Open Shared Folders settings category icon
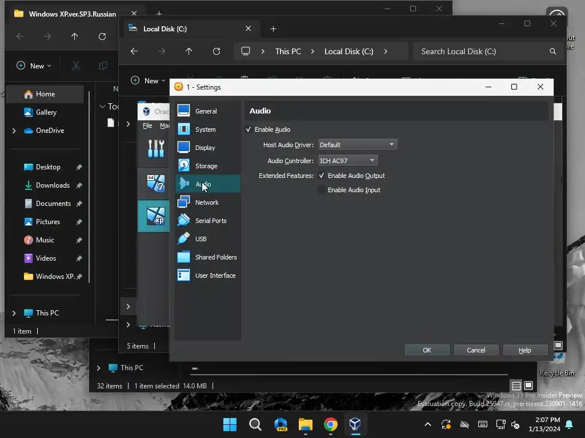The width and height of the screenshot is (585, 438). tap(183, 257)
